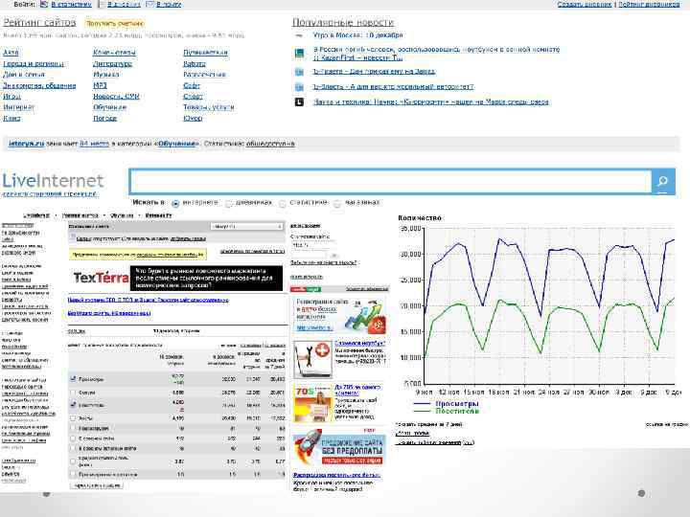Click the 'сделать стартовой страницей' link
This screenshot has width=690, height=517.
point(50,193)
